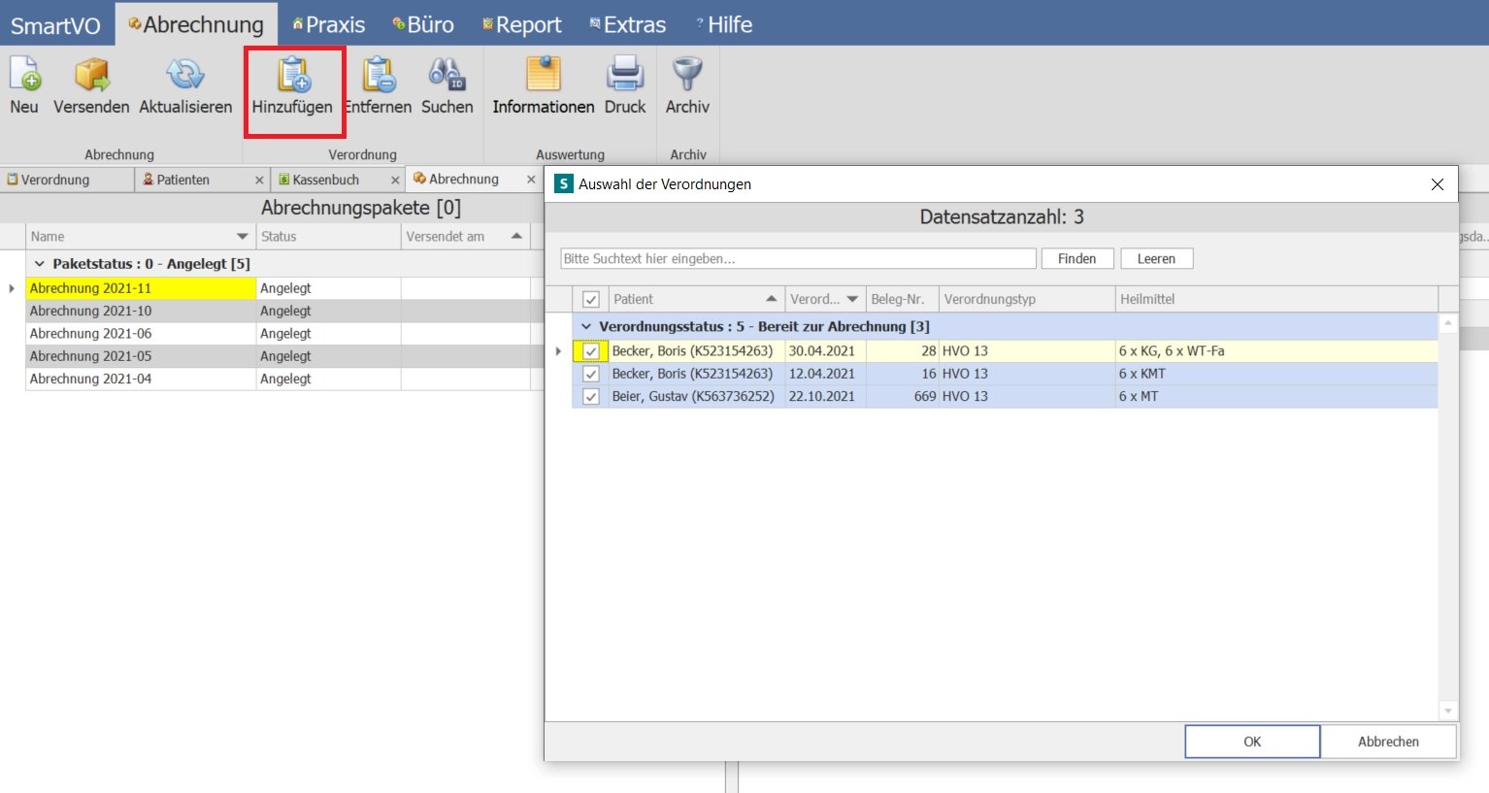
Task: Click the Aktualisieren refresh icon
Action: 185,74
